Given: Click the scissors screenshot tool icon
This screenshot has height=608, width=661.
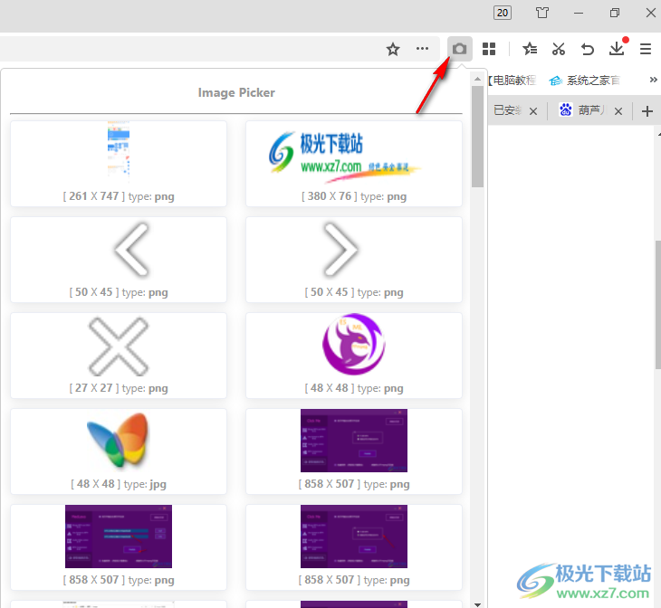Looking at the screenshot, I should coord(559,49).
